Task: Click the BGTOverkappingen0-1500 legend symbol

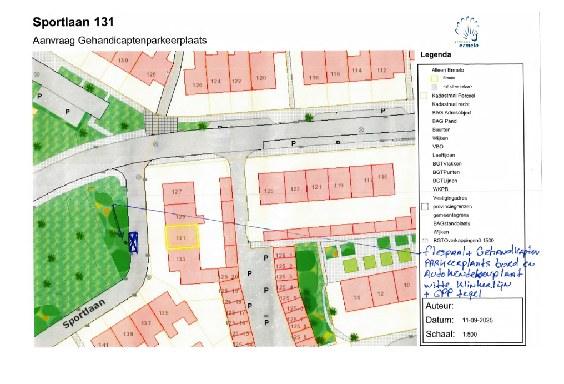Action: pyautogui.click(x=425, y=241)
